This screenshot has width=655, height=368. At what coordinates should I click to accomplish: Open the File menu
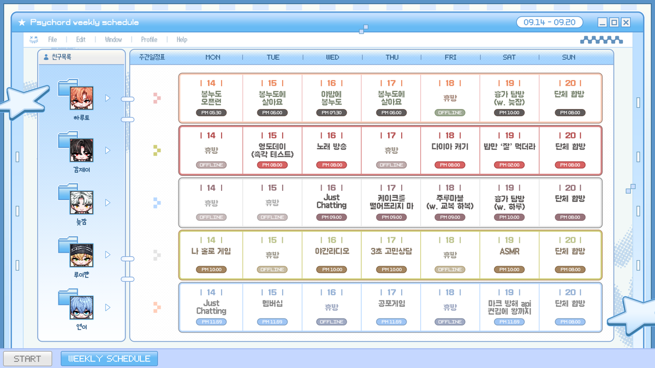52,40
